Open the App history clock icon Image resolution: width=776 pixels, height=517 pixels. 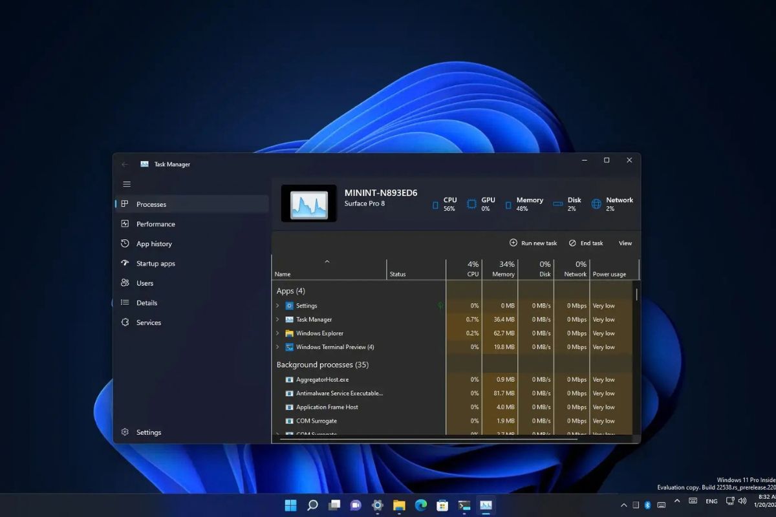point(125,244)
